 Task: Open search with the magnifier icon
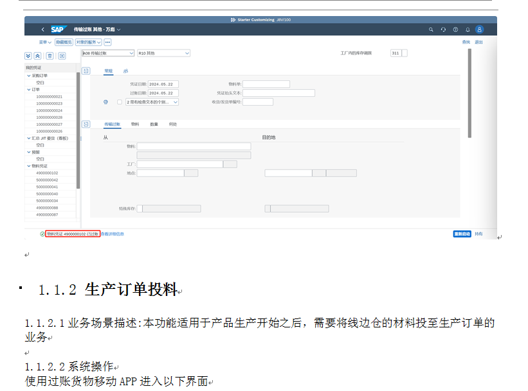(432, 30)
